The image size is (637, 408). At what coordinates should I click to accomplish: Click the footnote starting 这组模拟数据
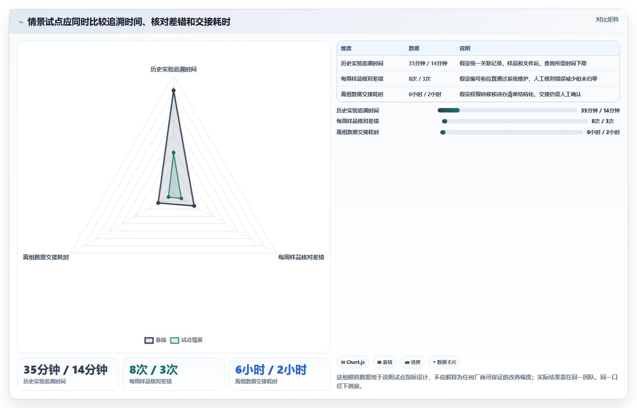[x=477, y=382]
